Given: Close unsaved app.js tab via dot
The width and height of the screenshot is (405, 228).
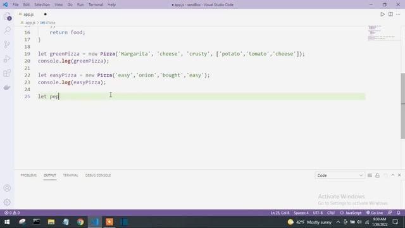Looking at the screenshot, I should coord(45,14).
